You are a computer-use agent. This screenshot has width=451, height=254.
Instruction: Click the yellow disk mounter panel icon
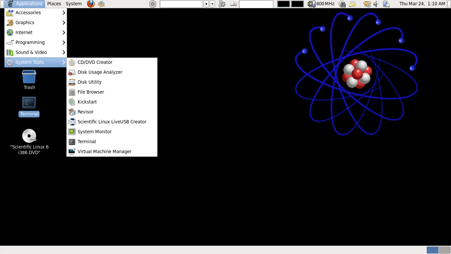pyautogui.click(x=353, y=4)
